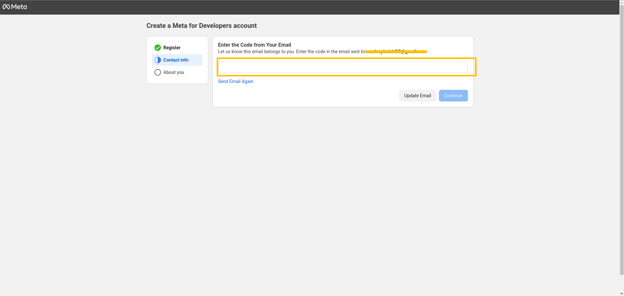This screenshot has height=296, width=624.
Task: Click the Update Email button
Action: tap(418, 96)
